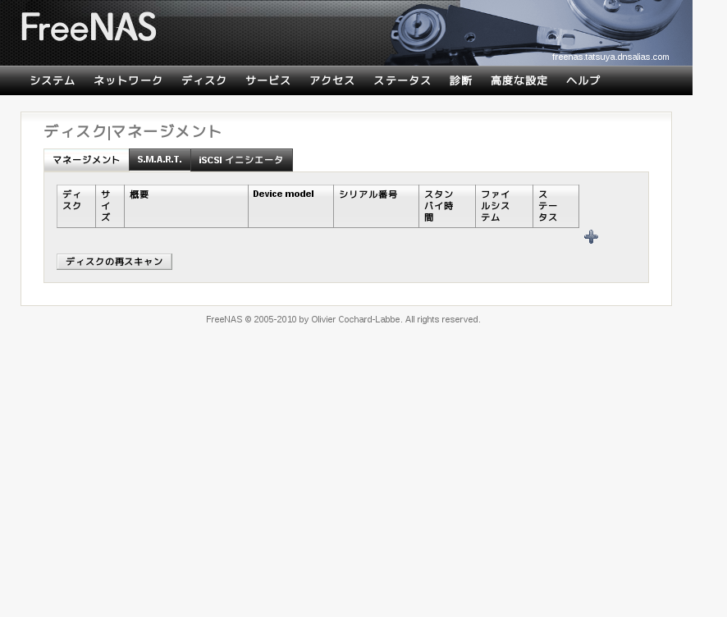Switch to the S.M.A.R.T. tab
This screenshot has height=617, width=727.
159,159
